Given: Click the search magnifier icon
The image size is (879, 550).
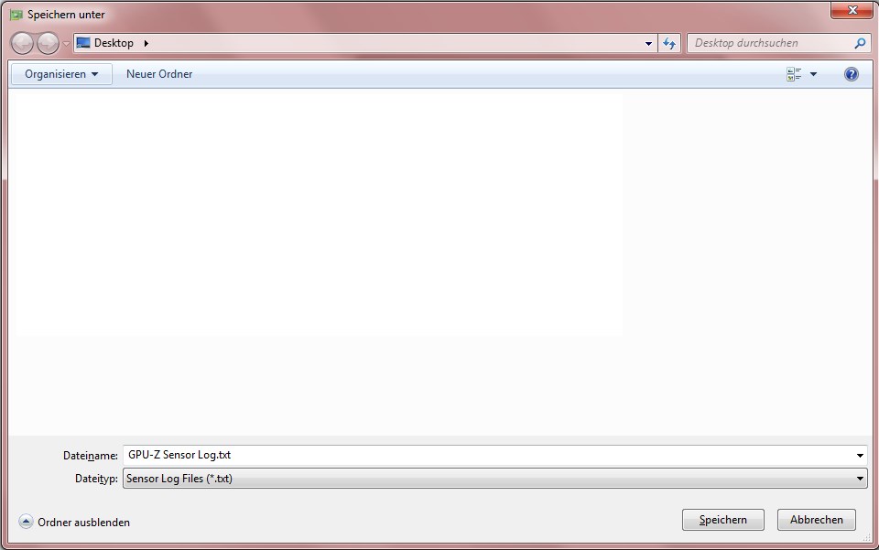Looking at the screenshot, I should (x=860, y=43).
